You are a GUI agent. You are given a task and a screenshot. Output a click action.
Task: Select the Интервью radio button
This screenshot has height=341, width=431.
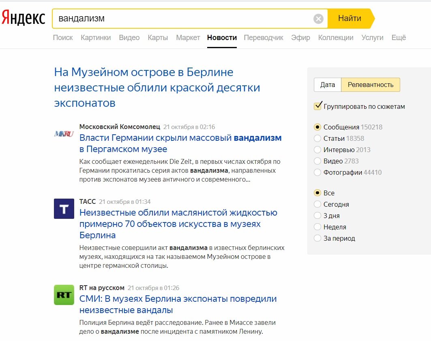(x=317, y=150)
